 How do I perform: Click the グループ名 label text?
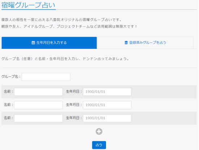click(11, 77)
